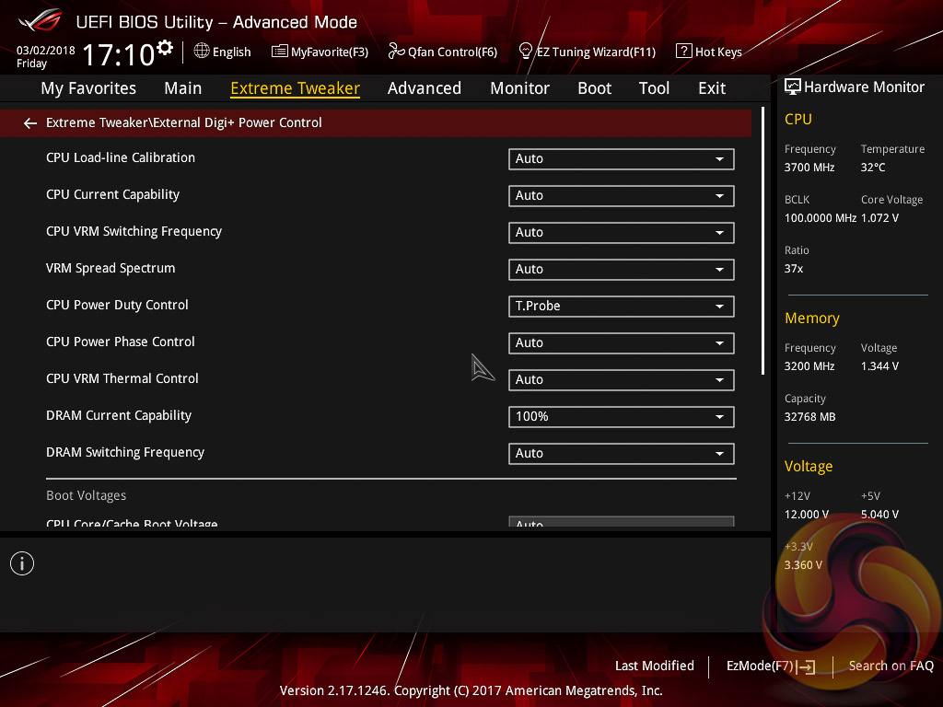943x707 pixels.
Task: Click the main panel vertical scrollbar
Action: (763, 240)
